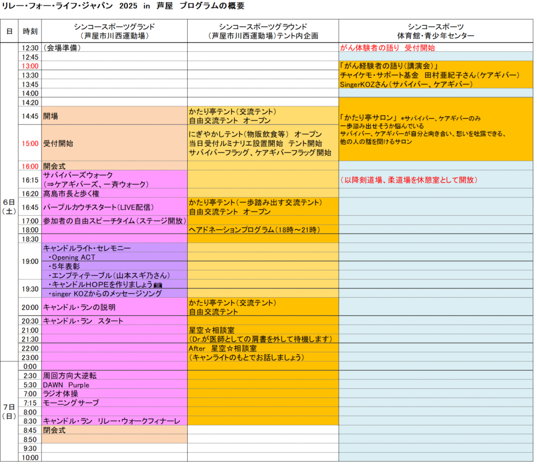Click the ラジオ体操 cell
The height and width of the screenshot is (471, 537).
pos(114,393)
